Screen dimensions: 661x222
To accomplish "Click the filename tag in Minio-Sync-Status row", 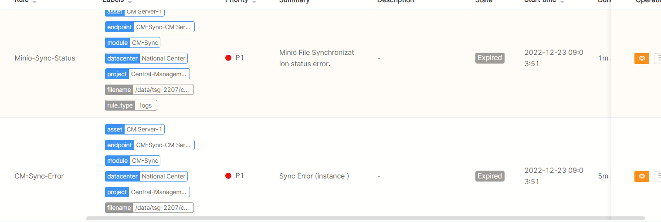I will pyautogui.click(x=149, y=90).
